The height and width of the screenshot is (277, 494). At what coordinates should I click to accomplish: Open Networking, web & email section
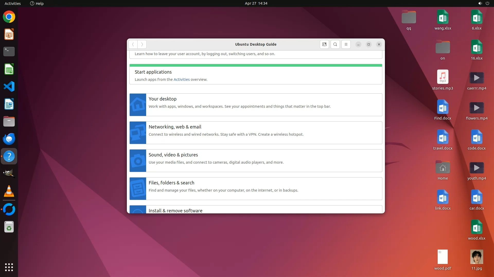tap(175, 127)
